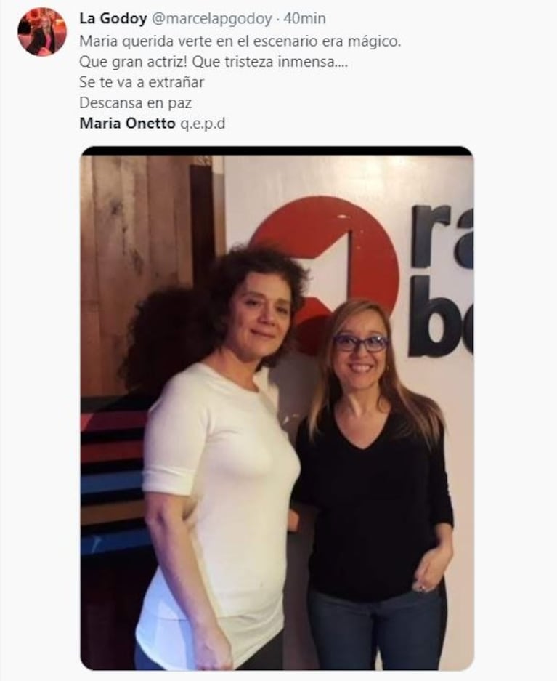Open the attached photo of two women
The image size is (557, 681).
pos(277,408)
